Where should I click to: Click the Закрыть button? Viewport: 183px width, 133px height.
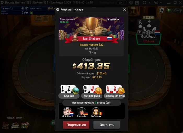(x=107, y=125)
